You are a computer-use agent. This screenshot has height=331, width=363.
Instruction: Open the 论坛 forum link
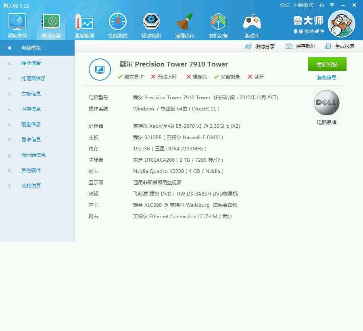point(284,5)
